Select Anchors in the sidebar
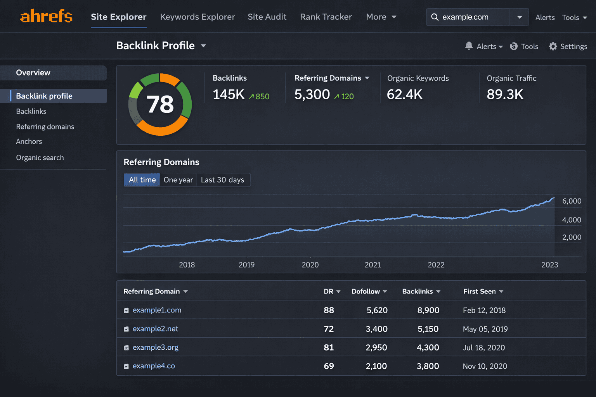 coord(29,141)
